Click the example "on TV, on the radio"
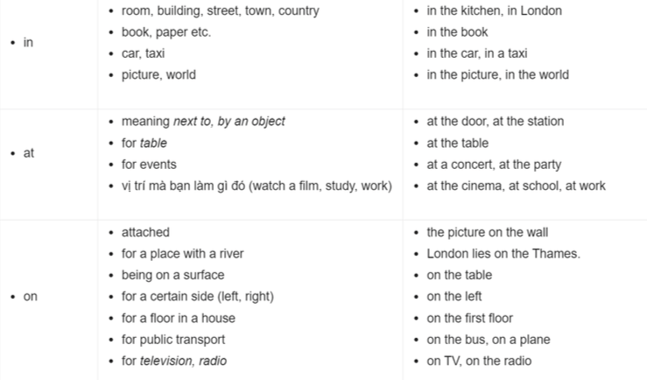Viewport: 647px width, 380px height. (478, 361)
